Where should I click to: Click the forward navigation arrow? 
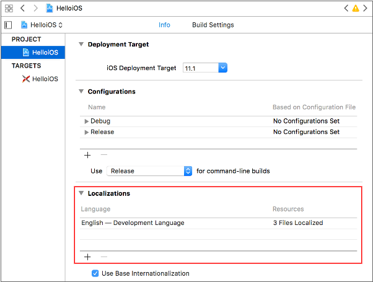[x=35, y=9]
